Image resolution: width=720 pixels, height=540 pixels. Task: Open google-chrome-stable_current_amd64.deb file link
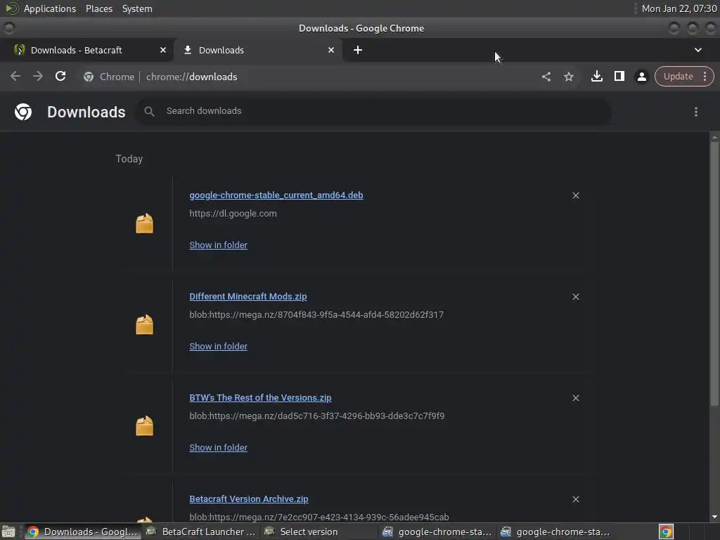[276, 195]
